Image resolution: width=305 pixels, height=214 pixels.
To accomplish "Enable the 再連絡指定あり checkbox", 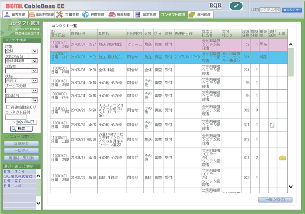I will click(x=8, y=107).
